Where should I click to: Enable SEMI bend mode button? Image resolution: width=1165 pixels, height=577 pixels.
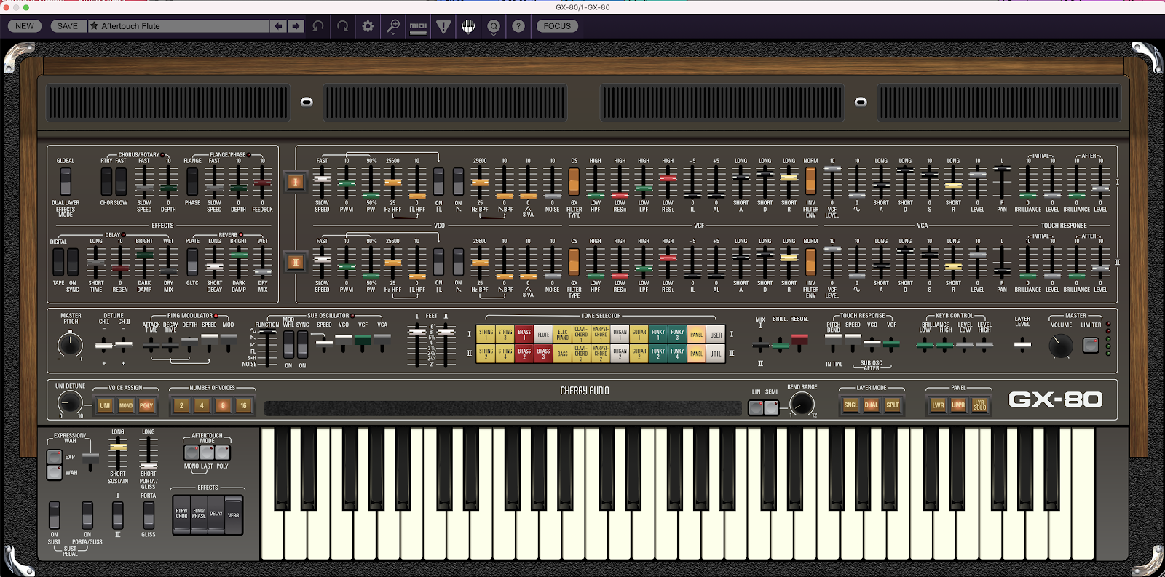(x=771, y=407)
